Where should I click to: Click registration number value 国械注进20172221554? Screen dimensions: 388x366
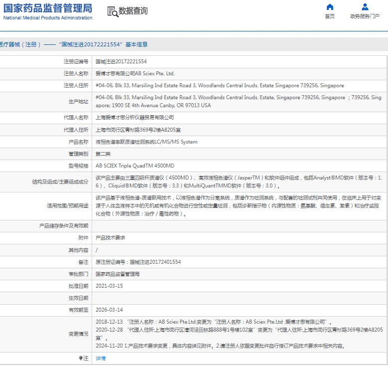click(x=121, y=61)
